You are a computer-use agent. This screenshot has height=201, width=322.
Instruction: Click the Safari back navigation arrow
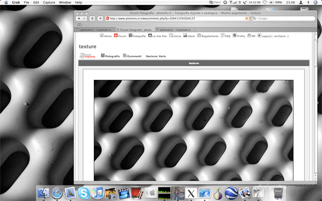pyautogui.click(x=79, y=18)
